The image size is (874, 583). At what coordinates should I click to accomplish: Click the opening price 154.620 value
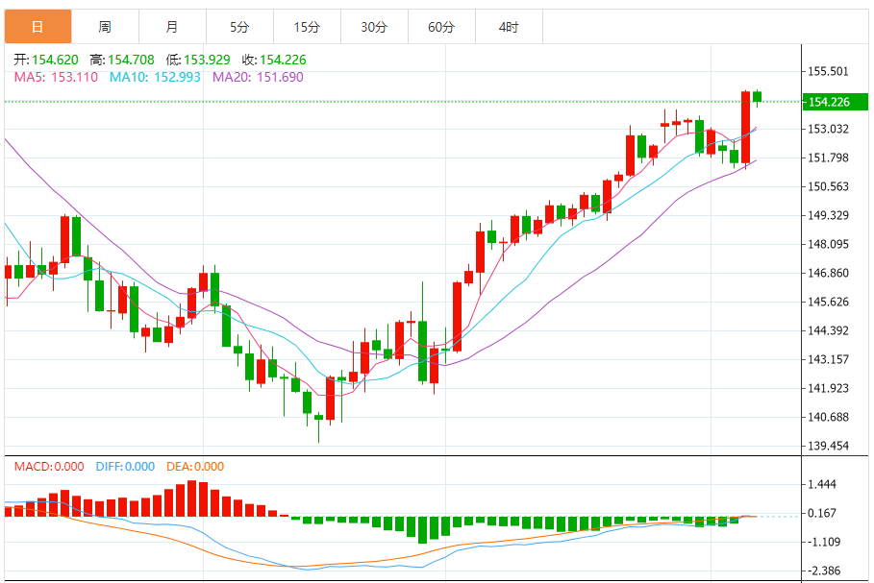pyautogui.click(x=55, y=60)
